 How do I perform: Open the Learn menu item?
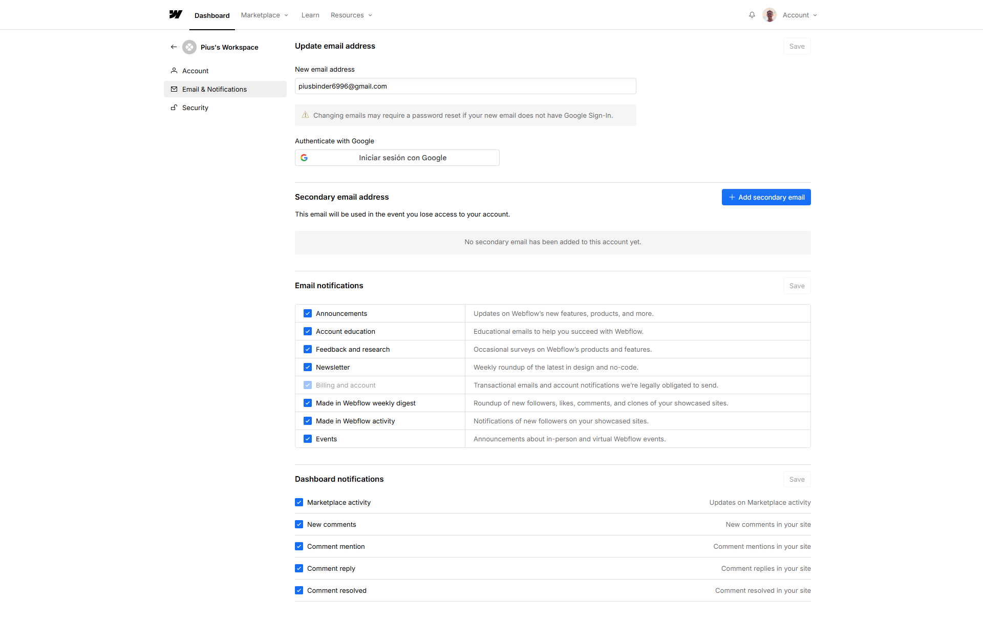(310, 15)
